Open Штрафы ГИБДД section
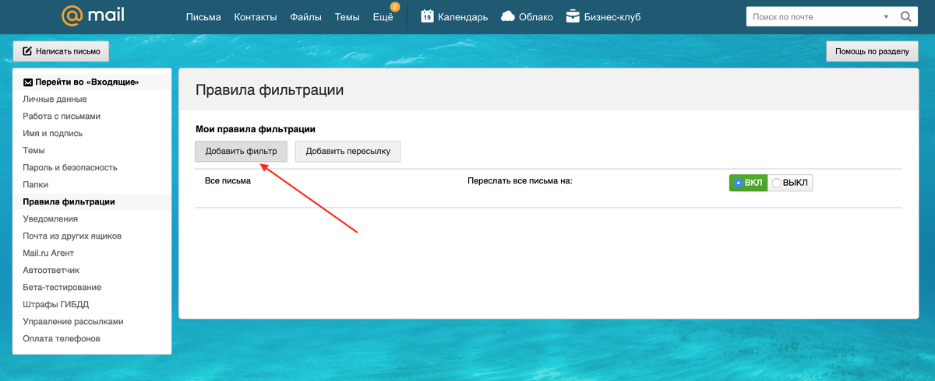Viewport: 935px width, 381px height. pyautogui.click(x=55, y=304)
